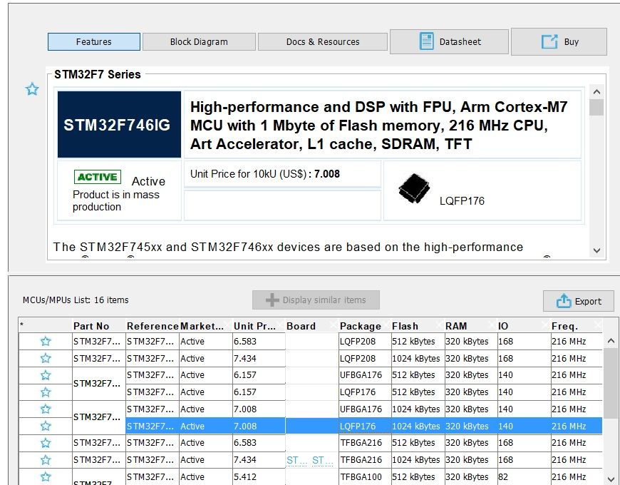Switch to the Features tab
Screen dimensions: 620x485
click(x=93, y=41)
